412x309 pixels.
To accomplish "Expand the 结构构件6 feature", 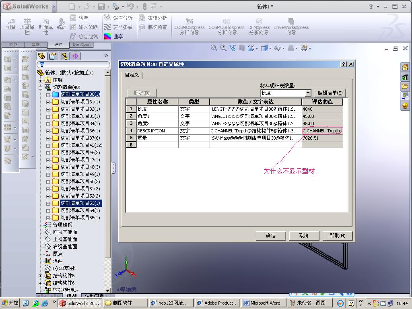I will point(41,283).
